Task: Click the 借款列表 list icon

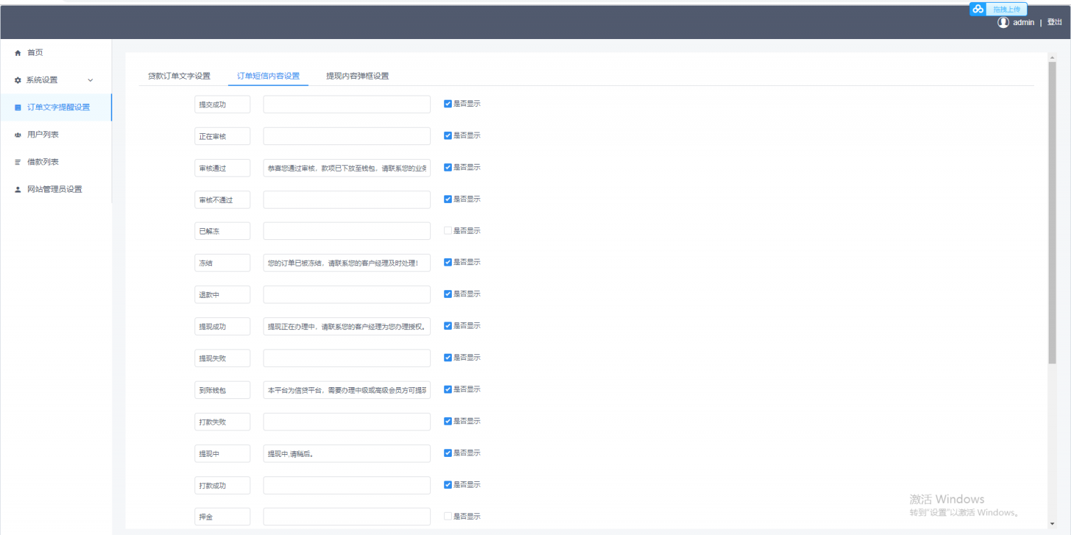Action: click(x=18, y=162)
